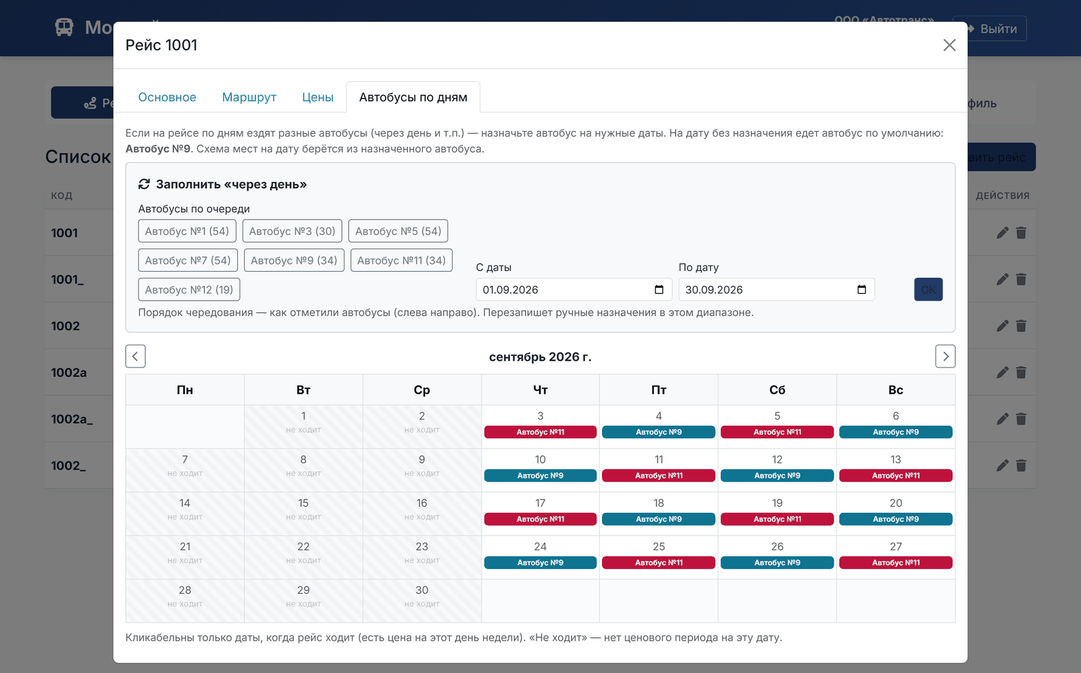Select the Автобусы по дням tab
The height and width of the screenshot is (673, 1081).
tap(413, 97)
